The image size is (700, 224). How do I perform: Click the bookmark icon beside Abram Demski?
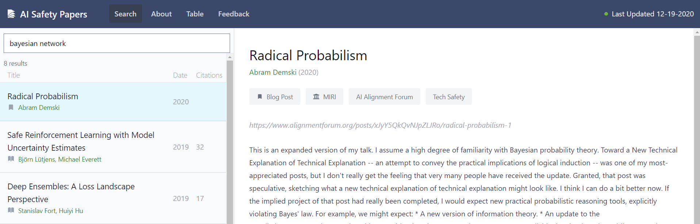click(11, 107)
